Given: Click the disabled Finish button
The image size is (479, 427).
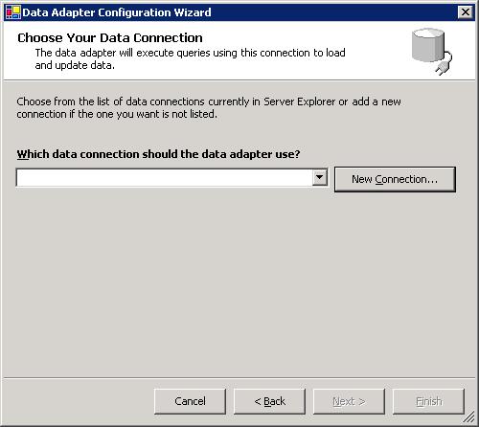Looking at the screenshot, I should click(428, 401).
